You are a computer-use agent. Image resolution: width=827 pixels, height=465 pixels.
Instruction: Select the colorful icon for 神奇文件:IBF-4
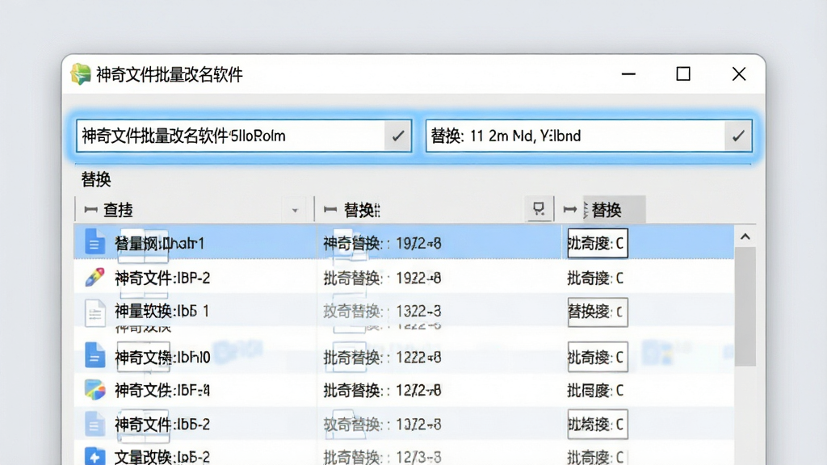click(95, 390)
